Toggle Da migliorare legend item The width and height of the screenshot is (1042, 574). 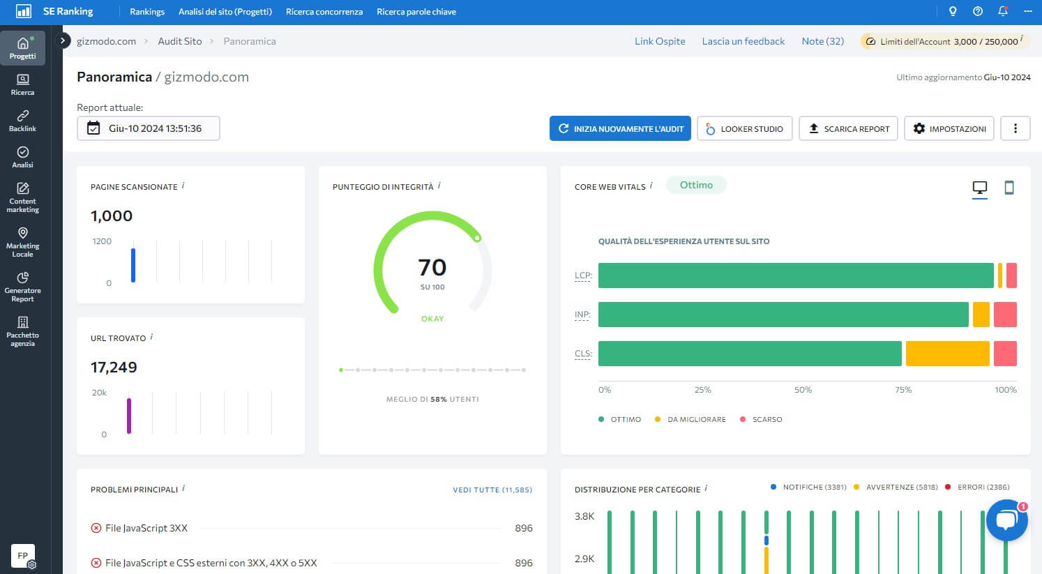click(x=690, y=419)
